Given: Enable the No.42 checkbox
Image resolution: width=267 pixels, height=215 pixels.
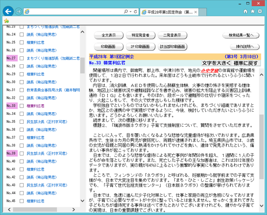Looking at the screenshot, I should (22, 177).
